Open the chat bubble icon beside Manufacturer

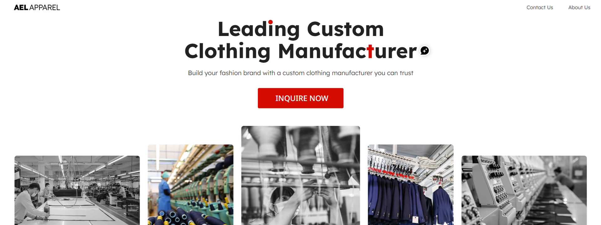(x=424, y=50)
